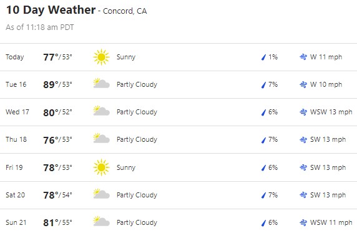Viewport: 357px width, 233px height.
Task: Expand the Wed 17 forecast row
Action: point(178,112)
